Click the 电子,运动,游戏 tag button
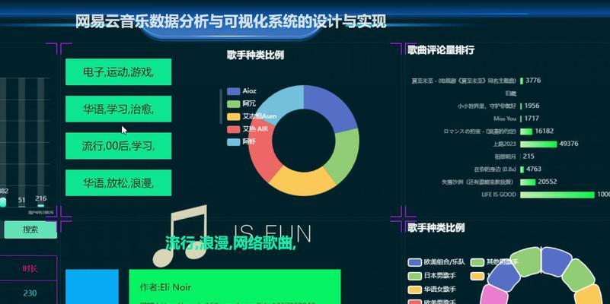 click(118, 72)
